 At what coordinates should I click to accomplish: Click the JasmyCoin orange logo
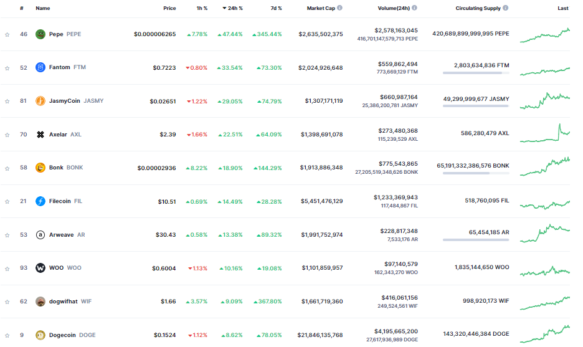point(40,101)
